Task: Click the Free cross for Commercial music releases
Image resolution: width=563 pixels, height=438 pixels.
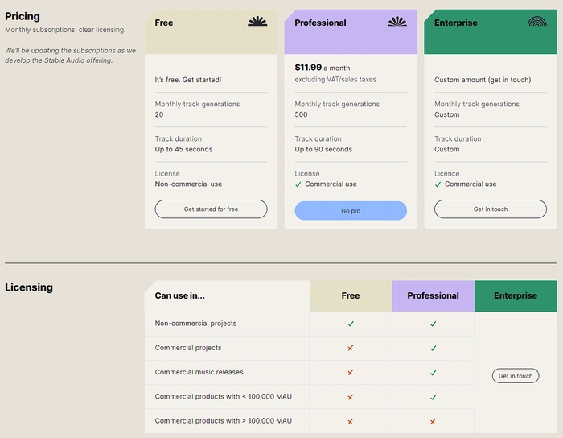Action: [351, 372]
